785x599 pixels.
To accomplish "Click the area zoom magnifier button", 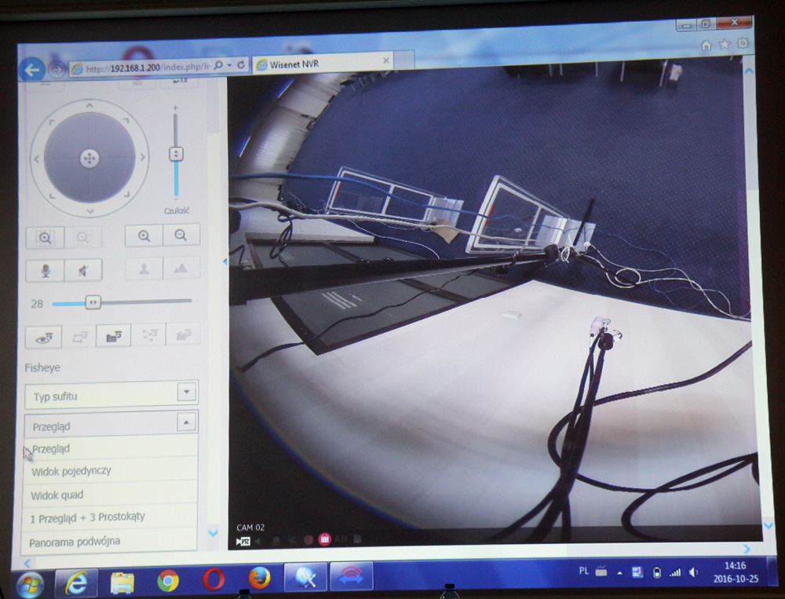I will click(x=45, y=236).
